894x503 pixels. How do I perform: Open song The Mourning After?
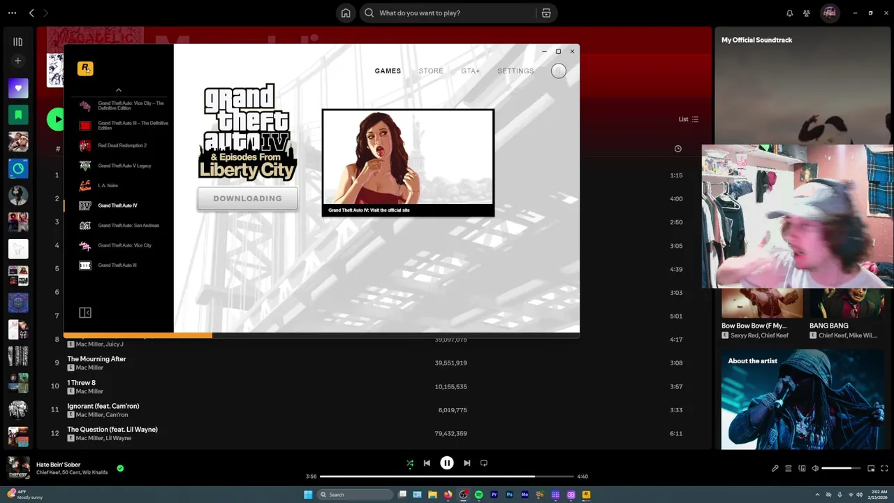pyautogui.click(x=96, y=359)
